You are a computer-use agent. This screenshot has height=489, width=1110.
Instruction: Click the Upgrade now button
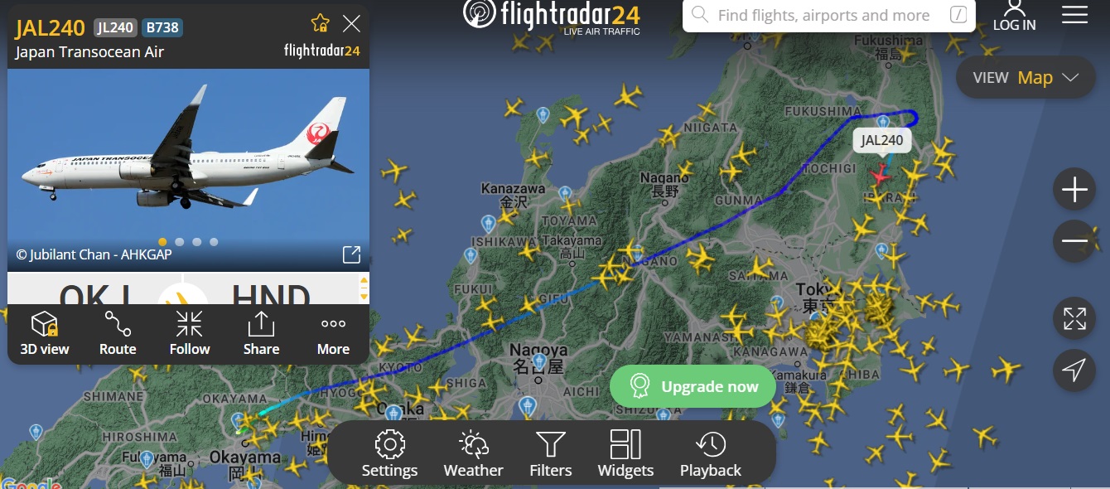[693, 386]
